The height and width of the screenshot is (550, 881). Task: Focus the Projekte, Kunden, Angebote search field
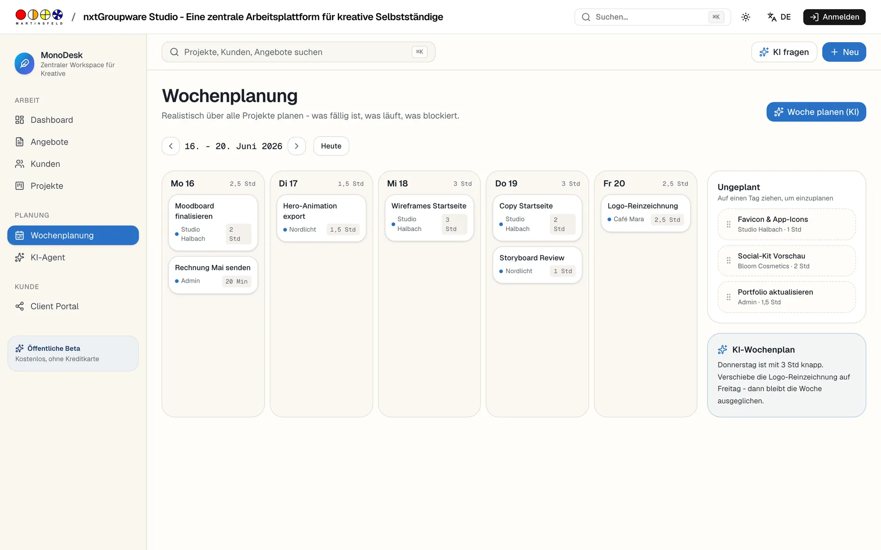[298, 52]
